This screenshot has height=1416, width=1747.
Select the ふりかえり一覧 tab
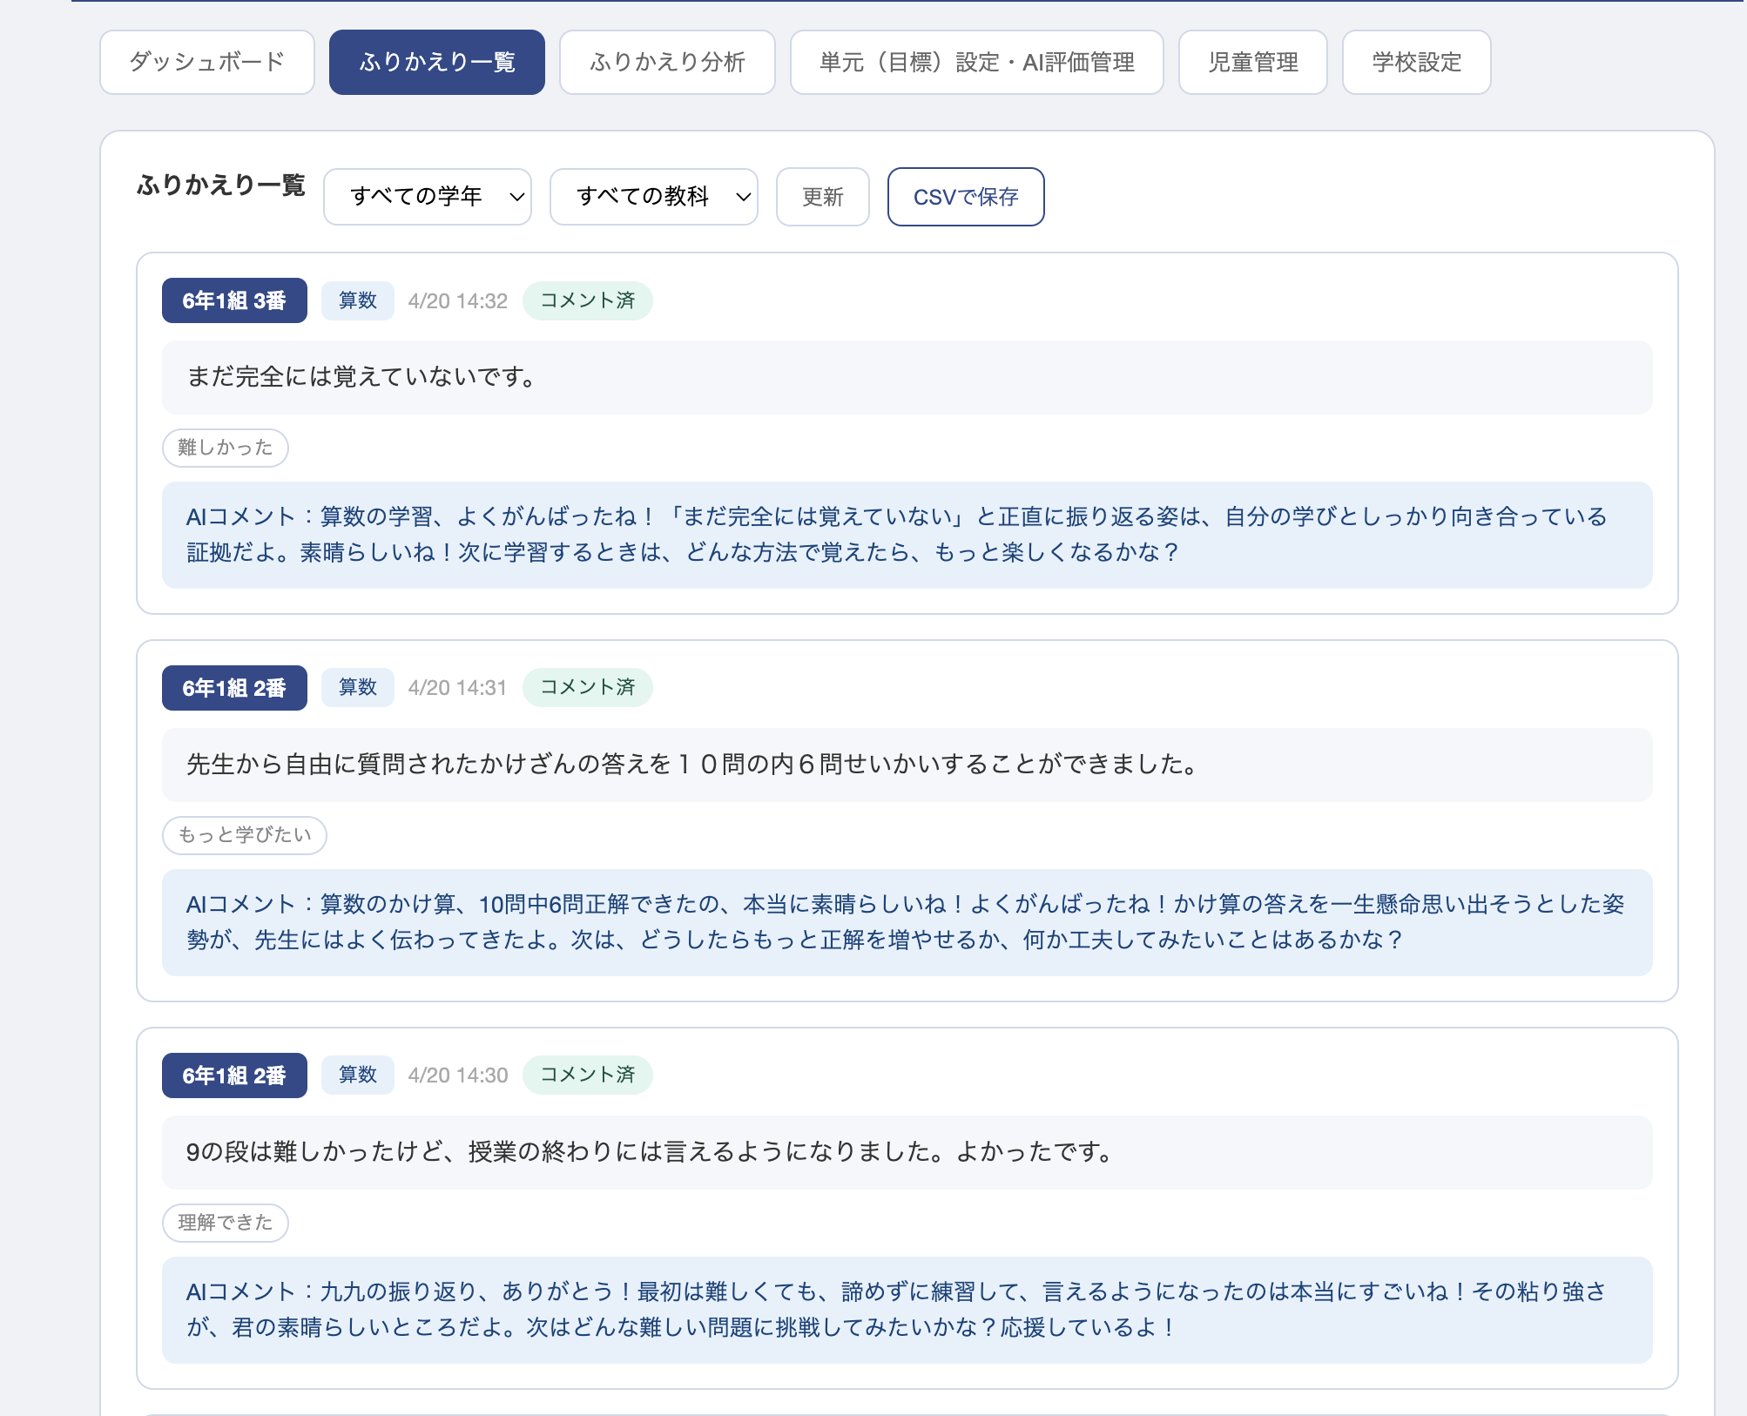437,62
